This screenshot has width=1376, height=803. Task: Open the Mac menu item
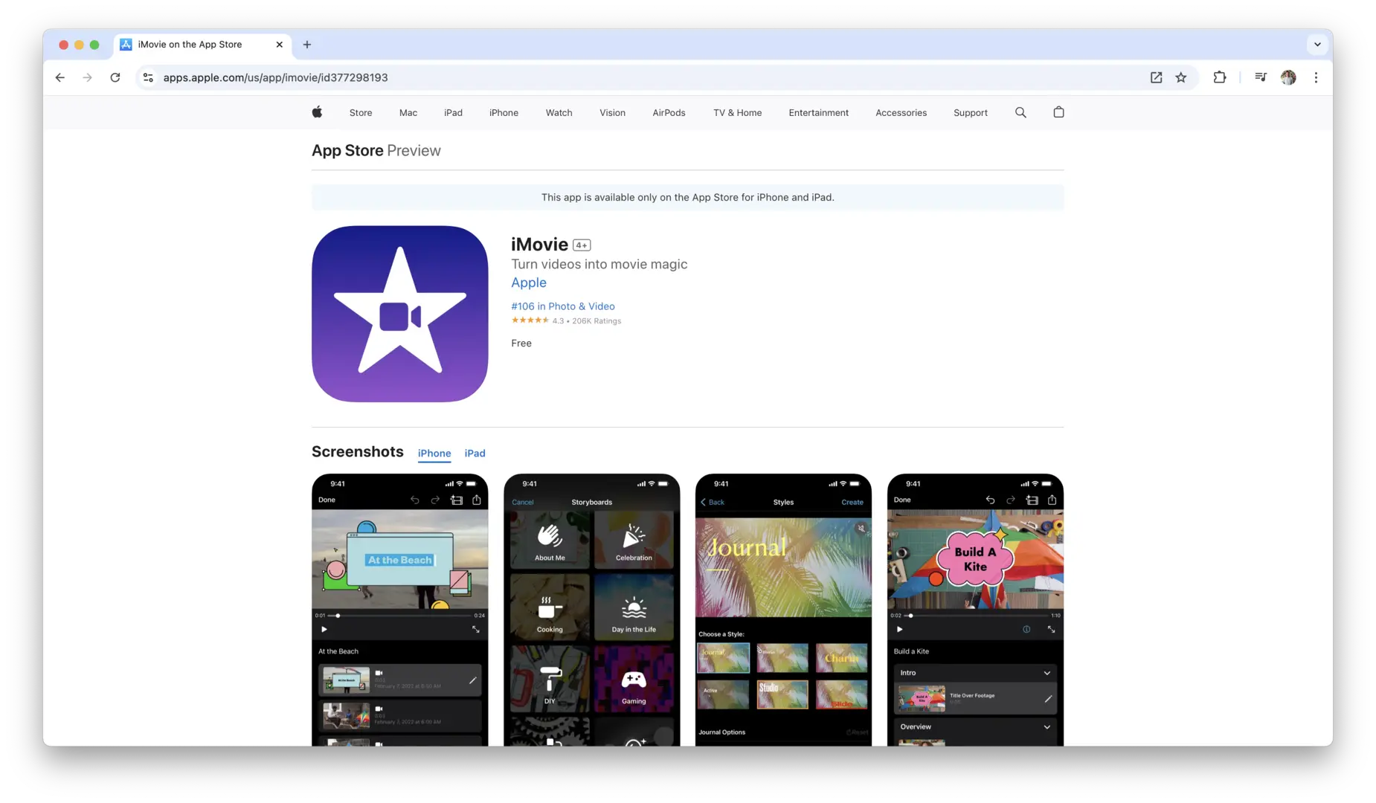pyautogui.click(x=408, y=113)
